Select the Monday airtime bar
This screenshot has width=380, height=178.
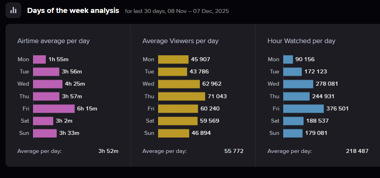pos(40,59)
